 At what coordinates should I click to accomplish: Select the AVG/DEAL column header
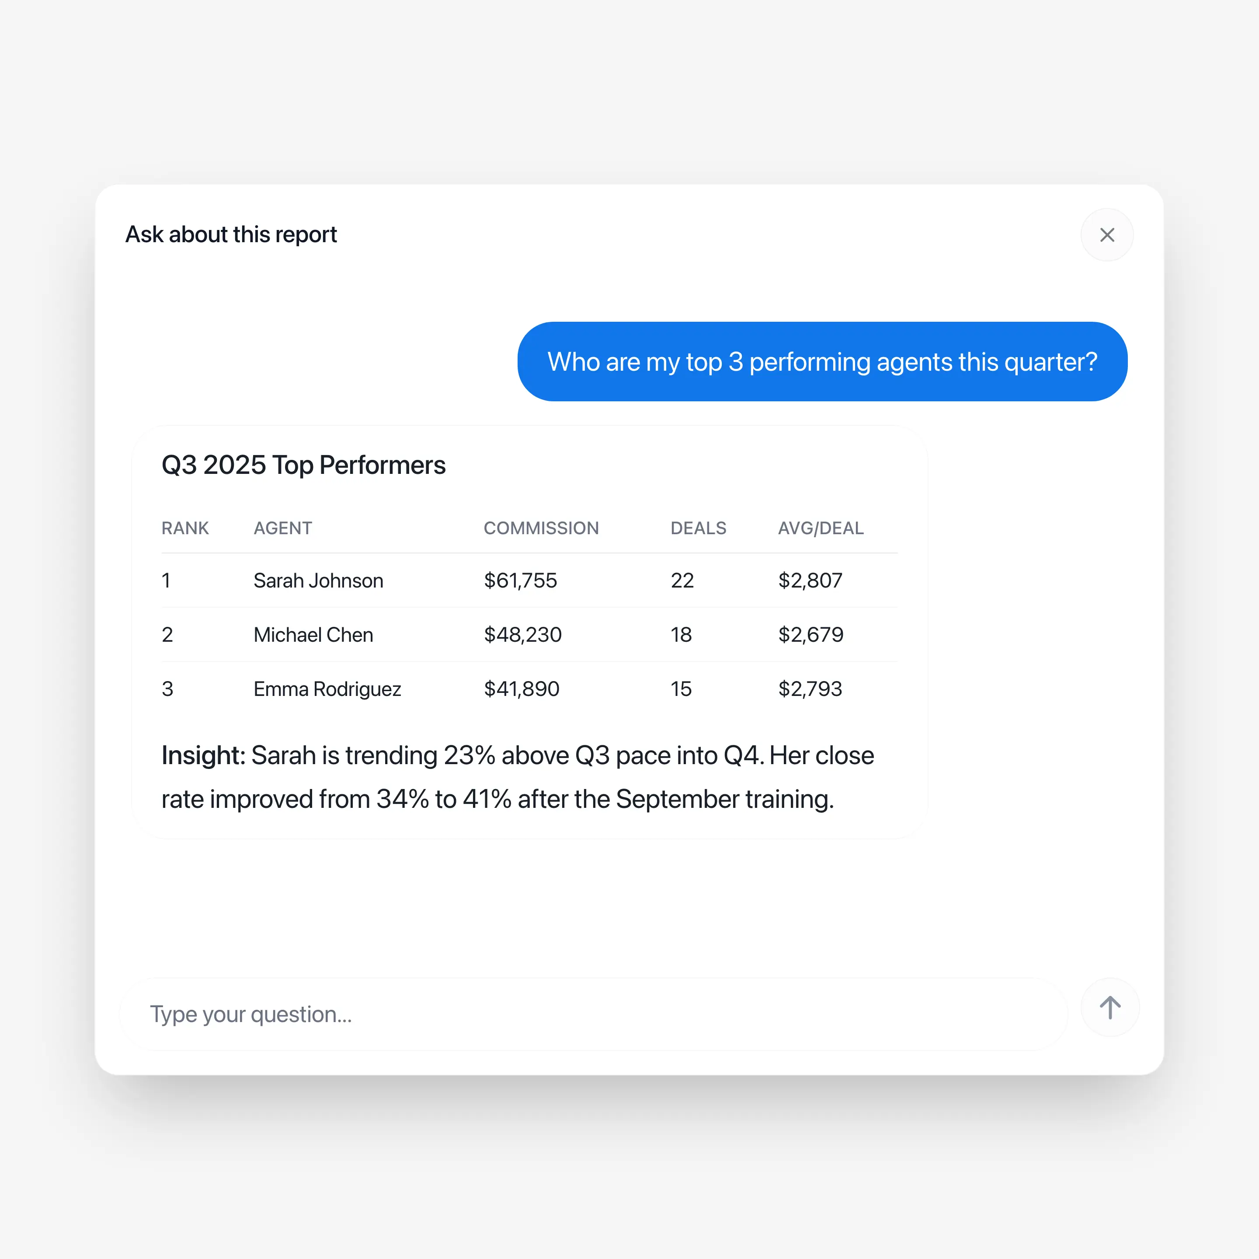click(x=821, y=528)
